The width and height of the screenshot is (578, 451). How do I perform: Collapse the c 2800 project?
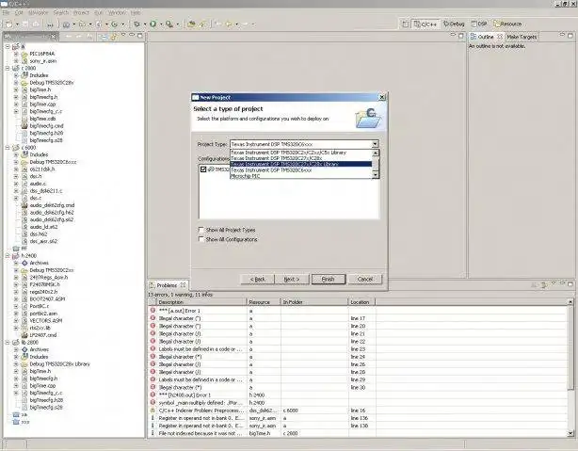(8, 68)
